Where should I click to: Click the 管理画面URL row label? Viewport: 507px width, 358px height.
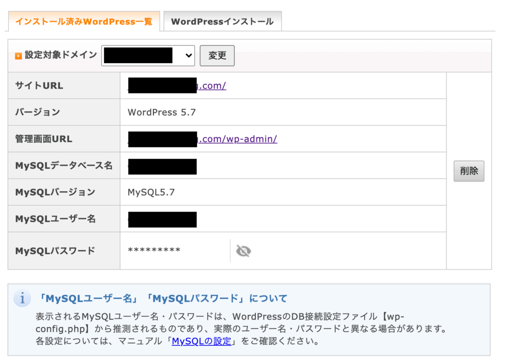point(44,139)
